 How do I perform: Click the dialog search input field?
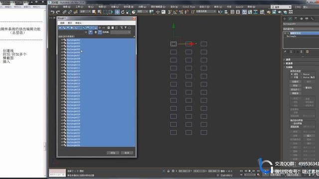(72, 32)
